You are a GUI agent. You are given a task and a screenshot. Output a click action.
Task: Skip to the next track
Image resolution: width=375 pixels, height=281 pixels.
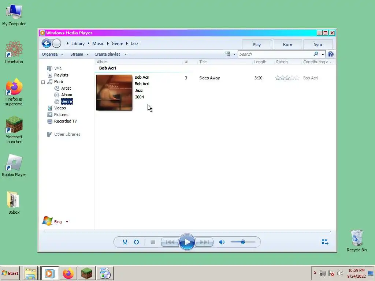click(204, 242)
